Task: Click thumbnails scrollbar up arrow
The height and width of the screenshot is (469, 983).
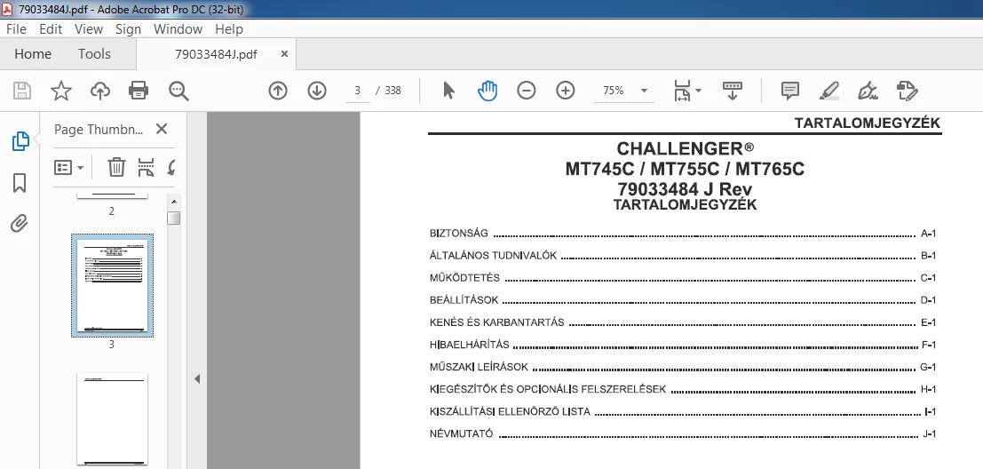Action: pos(174,202)
